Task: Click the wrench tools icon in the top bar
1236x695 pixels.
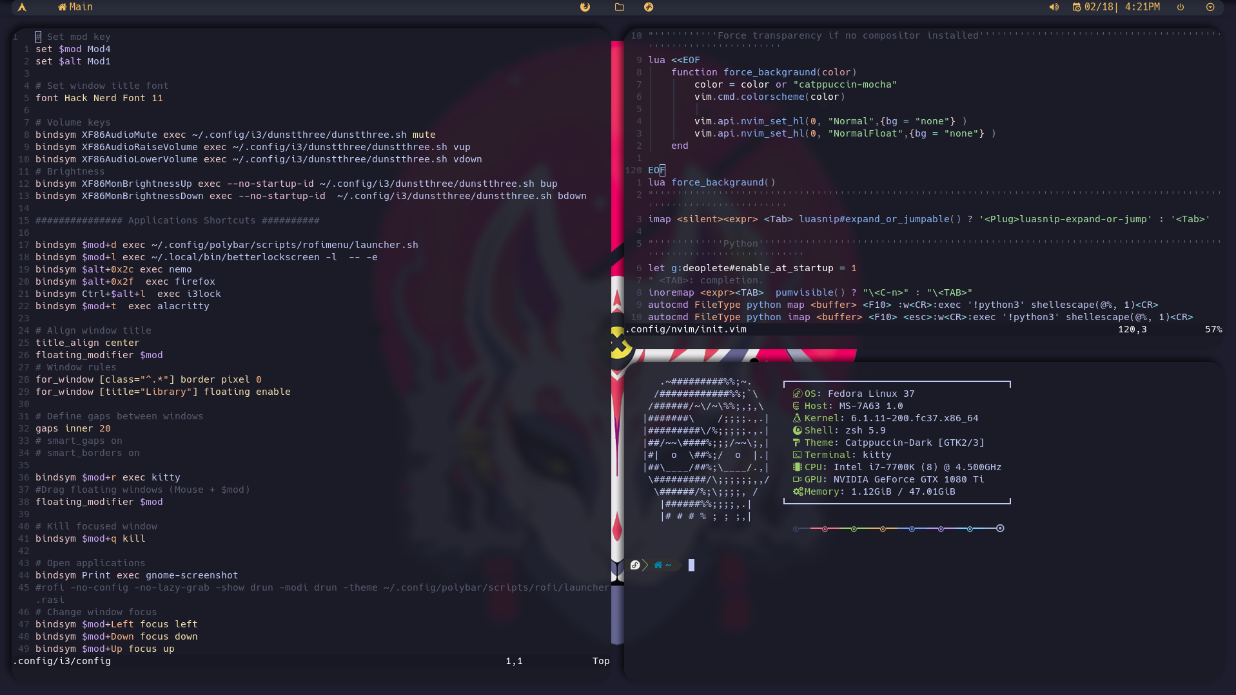Action: coord(649,7)
